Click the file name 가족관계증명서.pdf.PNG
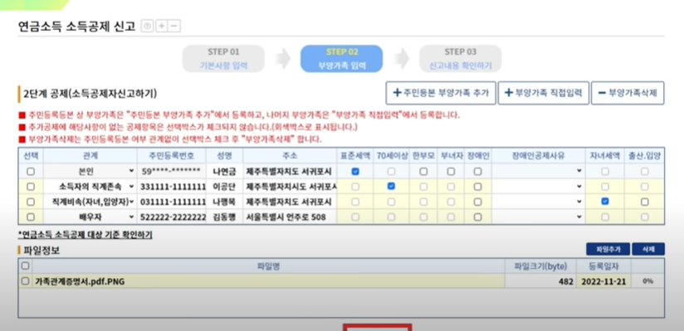Image resolution: width=684 pixels, height=331 pixels. point(80,281)
